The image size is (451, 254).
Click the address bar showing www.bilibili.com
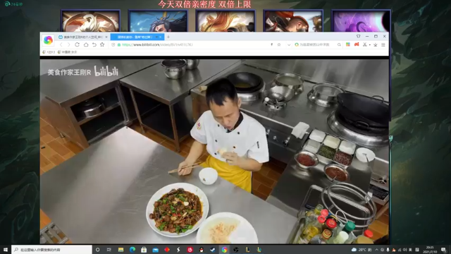tap(190, 44)
